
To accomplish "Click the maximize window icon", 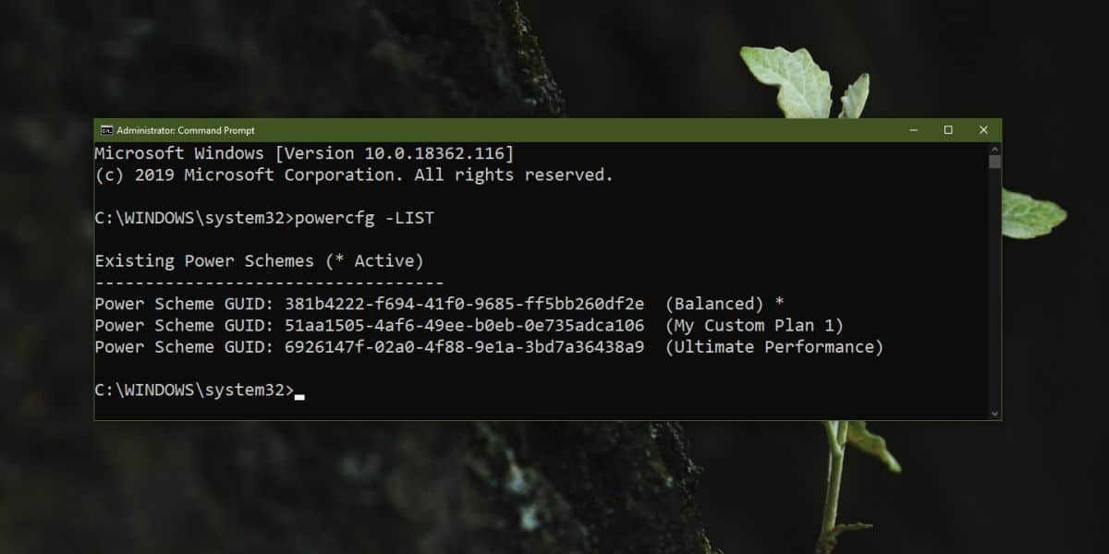I will [x=947, y=129].
